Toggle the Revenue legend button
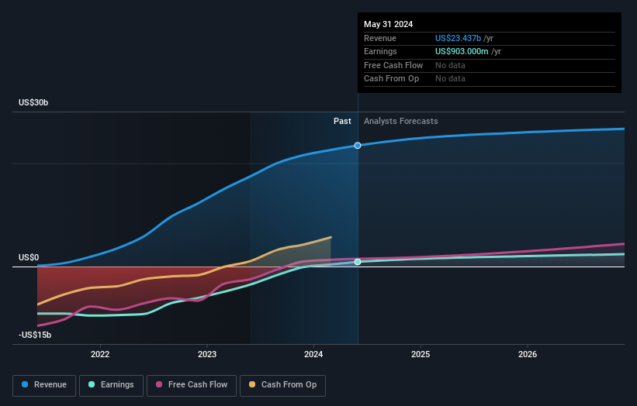The image size is (637, 406). click(44, 385)
